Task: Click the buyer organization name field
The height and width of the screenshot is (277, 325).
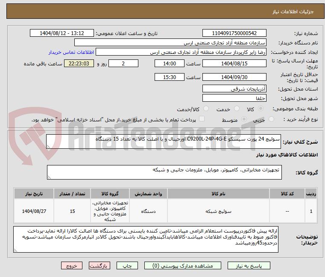Action: tap(170, 43)
